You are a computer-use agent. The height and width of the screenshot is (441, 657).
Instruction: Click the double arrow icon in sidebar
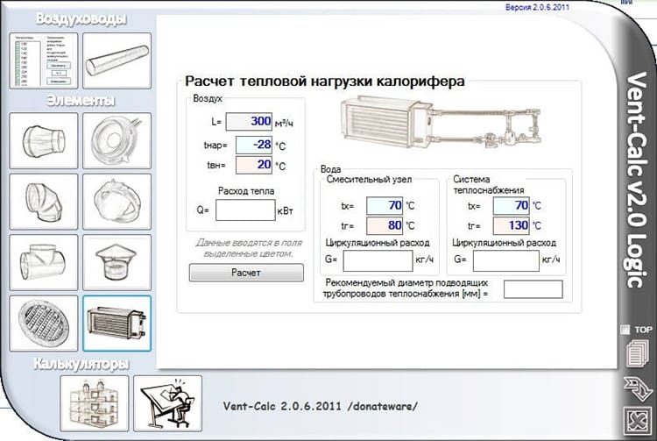pyautogui.click(x=636, y=387)
